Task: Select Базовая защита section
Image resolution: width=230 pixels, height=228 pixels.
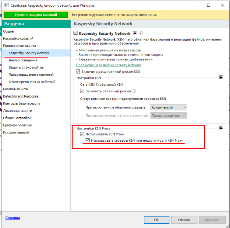Action: click(x=36, y=89)
